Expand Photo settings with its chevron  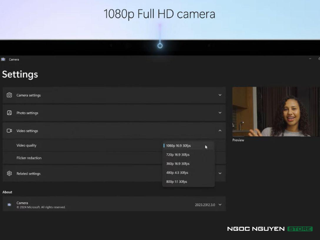220,113
